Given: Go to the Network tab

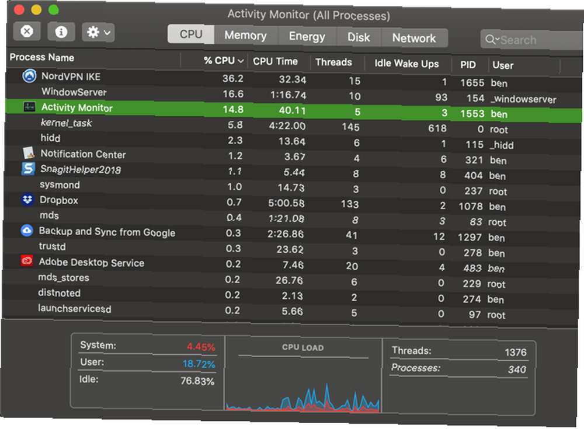Looking at the screenshot, I should (414, 38).
